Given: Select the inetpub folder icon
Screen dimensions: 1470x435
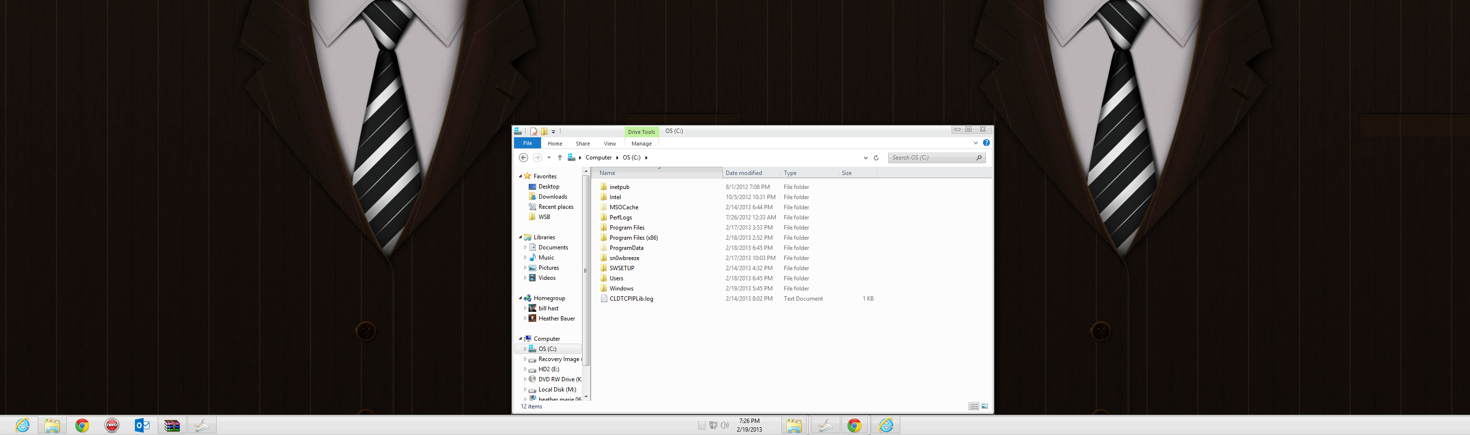Looking at the screenshot, I should pyautogui.click(x=604, y=187).
